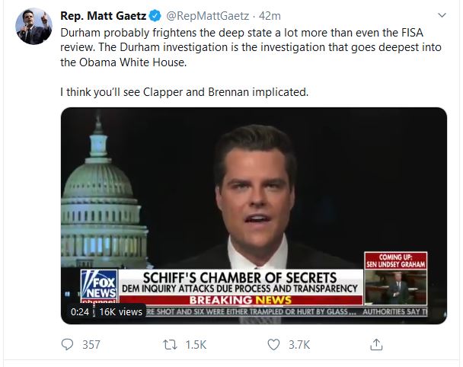The image size is (463, 367).
Task: Like the tweet with the heart icon
Action: click(274, 345)
